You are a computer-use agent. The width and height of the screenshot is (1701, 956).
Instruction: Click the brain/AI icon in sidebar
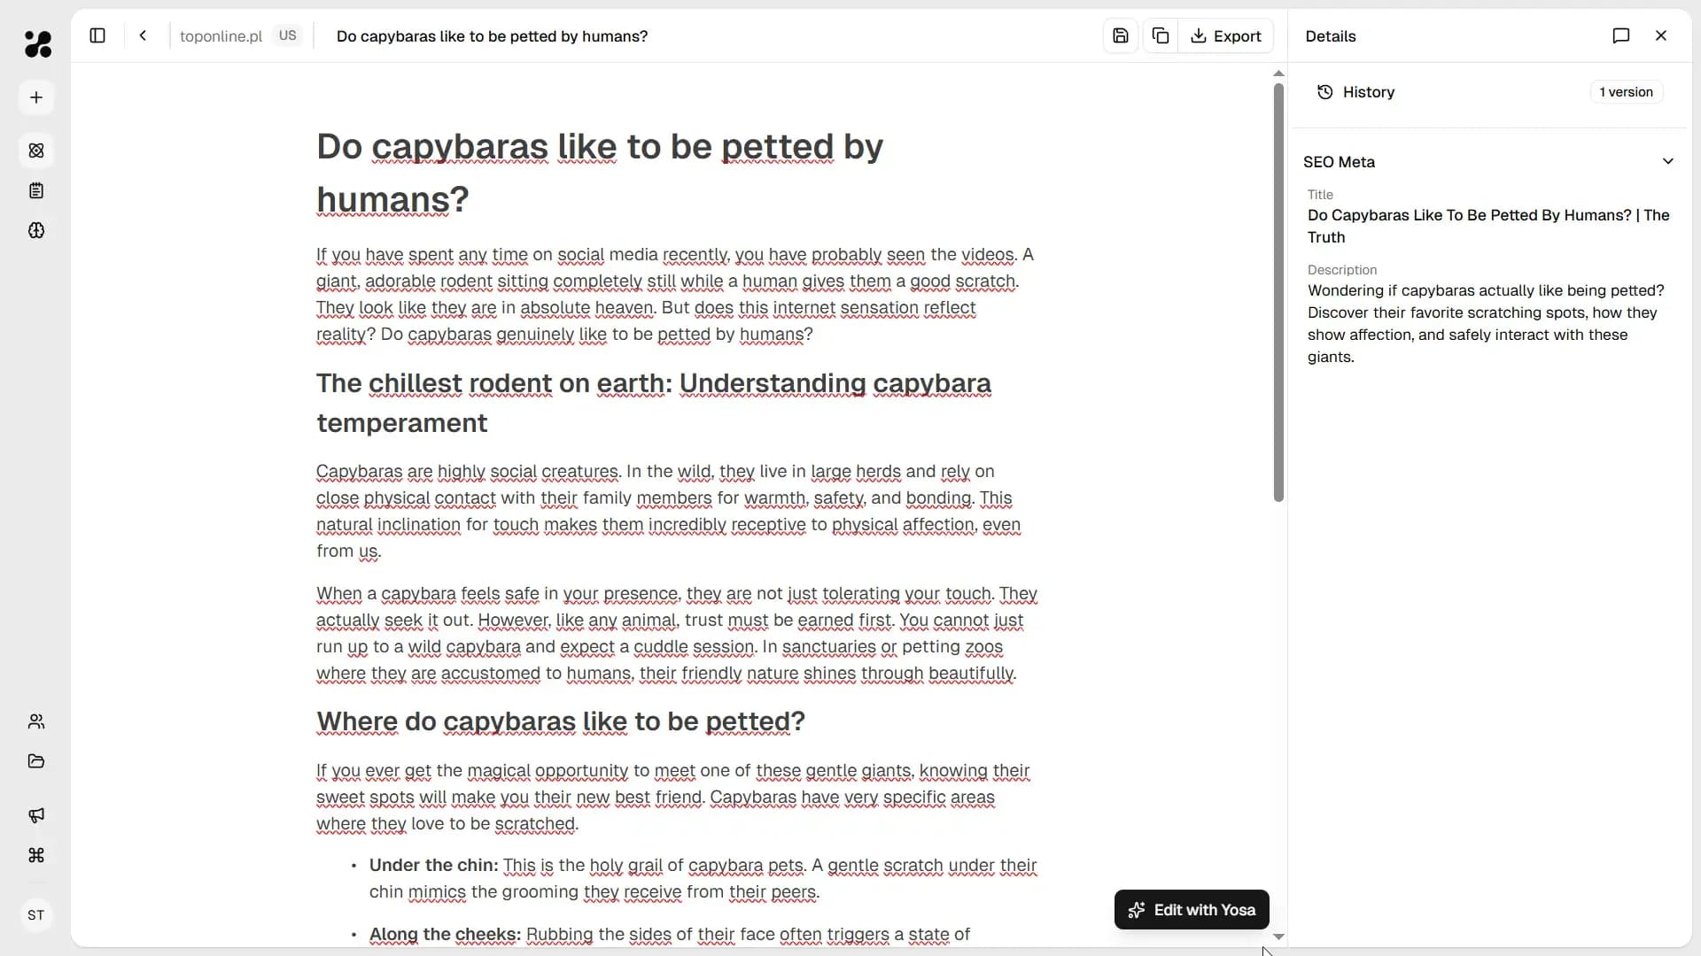click(36, 231)
